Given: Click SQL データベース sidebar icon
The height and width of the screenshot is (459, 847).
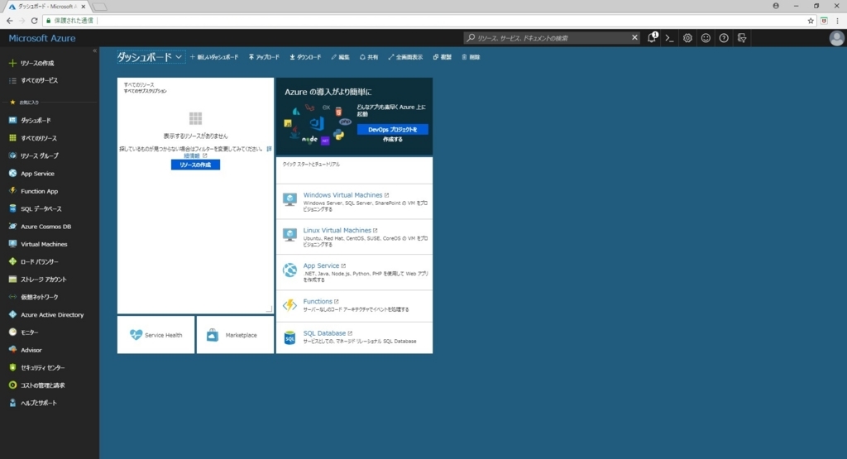Looking at the screenshot, I should coord(12,208).
